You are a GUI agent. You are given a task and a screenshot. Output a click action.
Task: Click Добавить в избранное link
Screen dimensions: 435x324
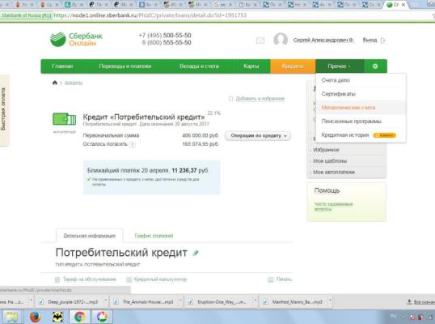[x=260, y=99]
